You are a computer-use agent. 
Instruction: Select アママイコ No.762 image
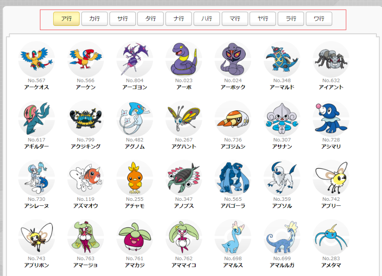pyautogui.click(x=184, y=238)
